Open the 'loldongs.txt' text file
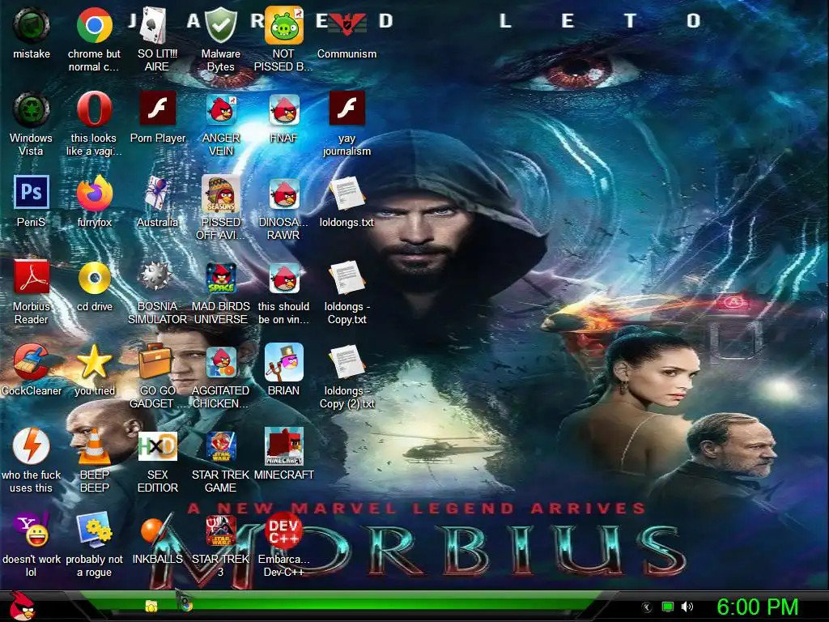829x622 pixels. 346,193
